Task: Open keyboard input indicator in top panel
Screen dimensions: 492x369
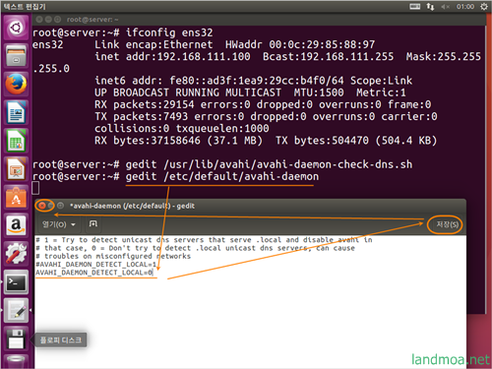Action: coord(415,7)
